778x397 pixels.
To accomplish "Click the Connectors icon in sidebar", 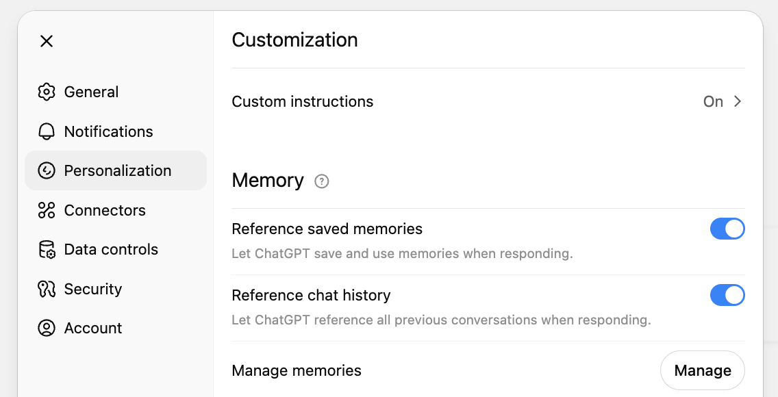I will coord(47,210).
